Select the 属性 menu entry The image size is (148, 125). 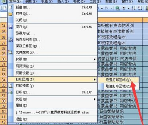coord(52,105)
